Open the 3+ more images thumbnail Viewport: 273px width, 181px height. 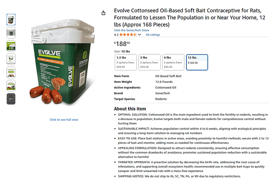11,99
